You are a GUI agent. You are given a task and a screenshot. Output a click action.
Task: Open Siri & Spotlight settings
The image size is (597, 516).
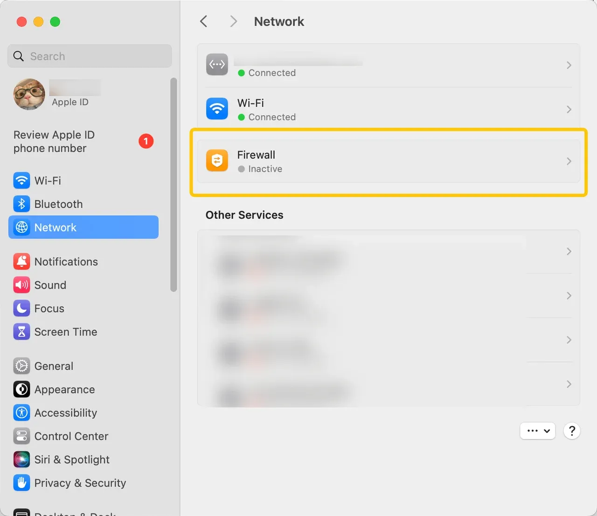(83, 460)
